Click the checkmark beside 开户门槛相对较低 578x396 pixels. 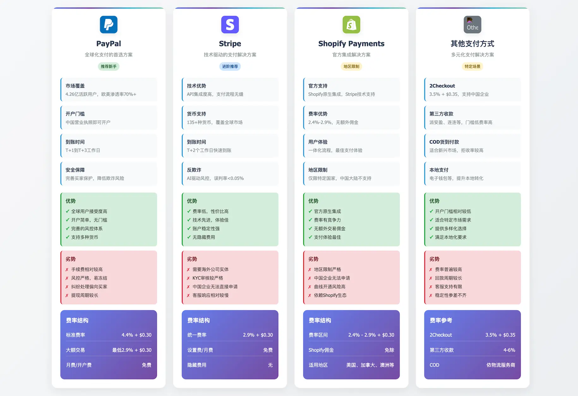431,211
